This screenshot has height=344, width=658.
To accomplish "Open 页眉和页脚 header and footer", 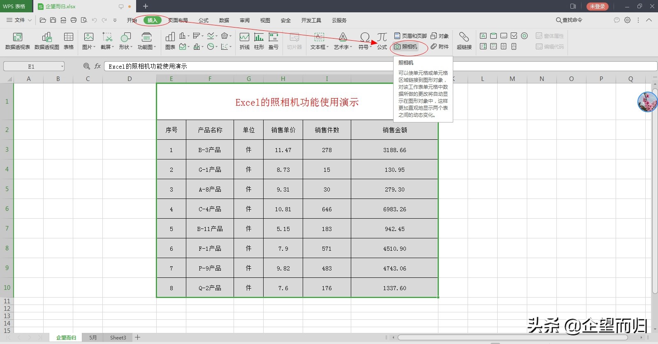I will click(410, 36).
